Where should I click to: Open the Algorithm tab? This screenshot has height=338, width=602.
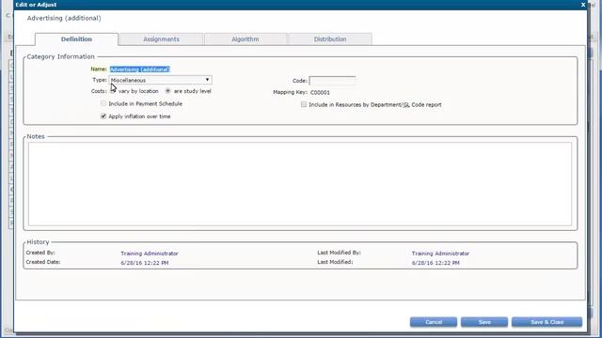(246, 39)
